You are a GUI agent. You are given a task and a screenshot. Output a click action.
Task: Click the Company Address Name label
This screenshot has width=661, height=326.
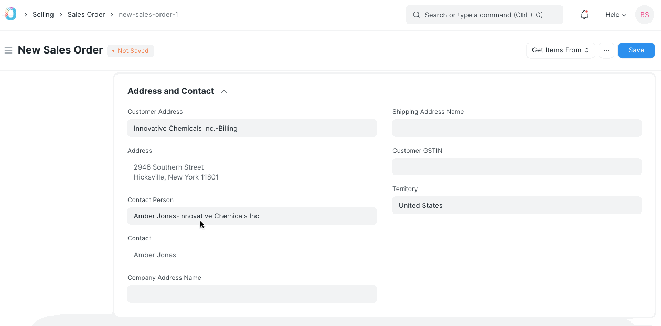(x=164, y=278)
